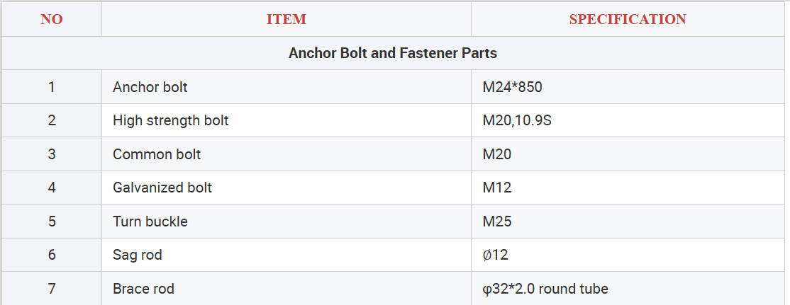The height and width of the screenshot is (305, 790).
Task: Click the M12 specification cell
Action: point(497,188)
